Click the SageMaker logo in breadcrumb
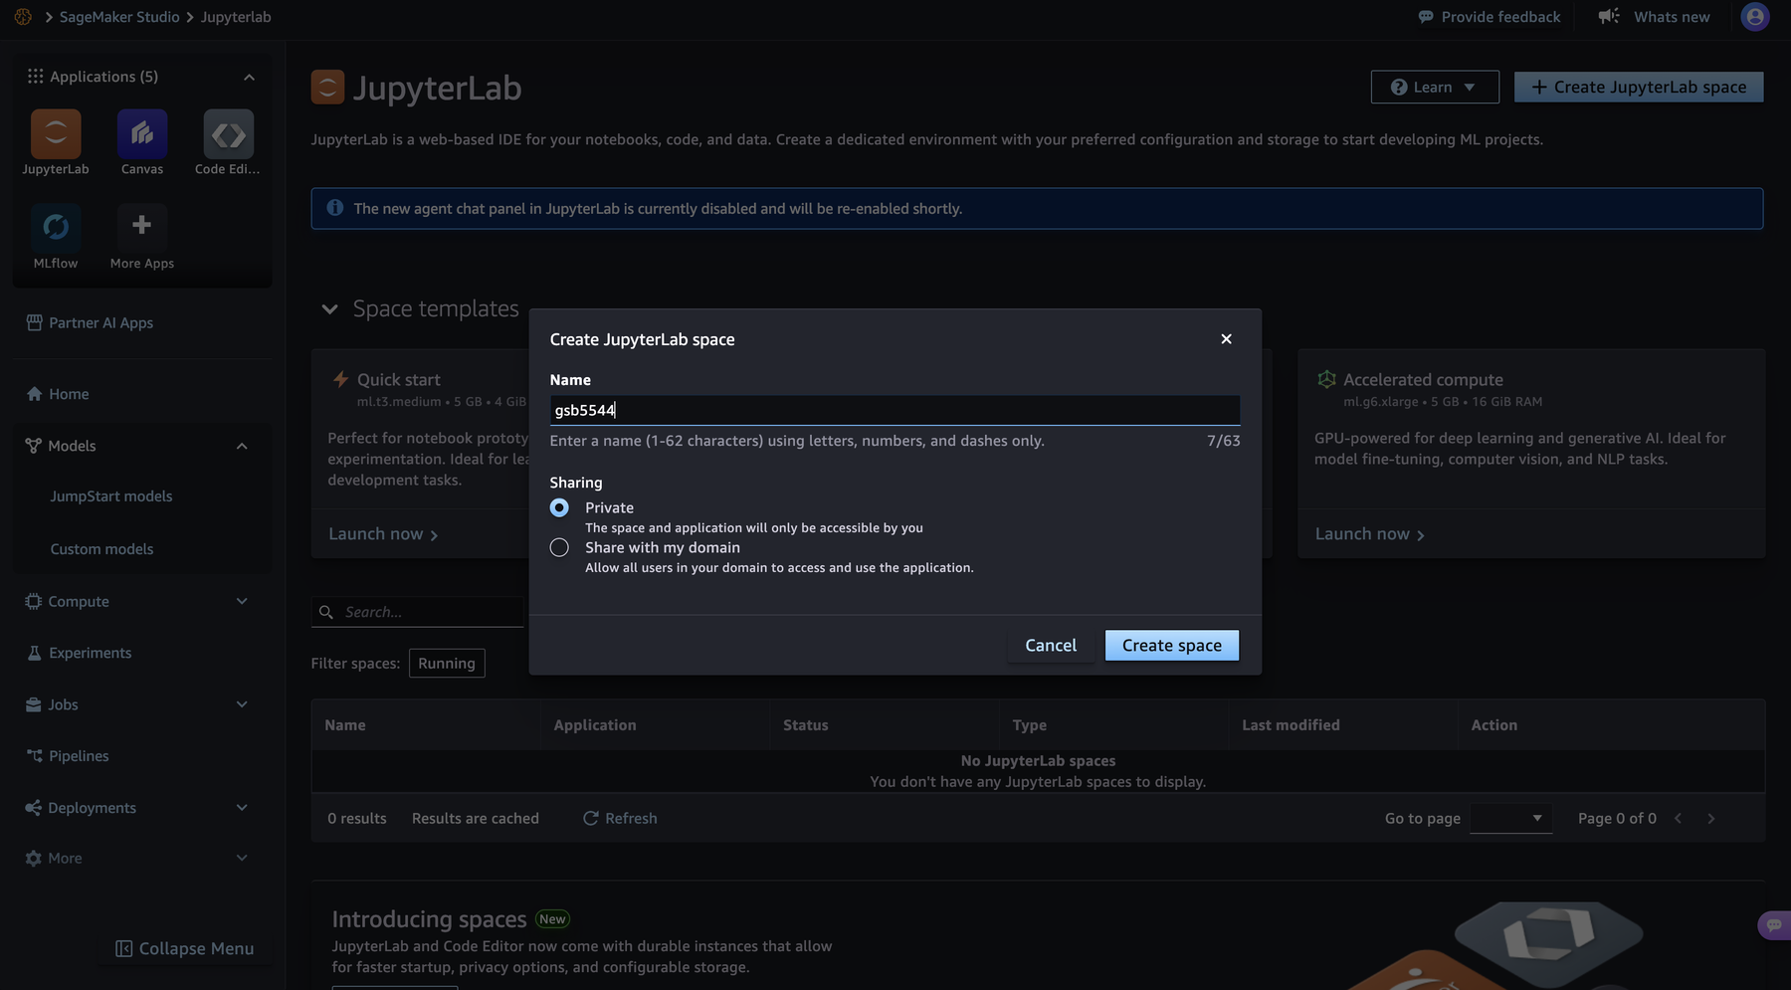The width and height of the screenshot is (1791, 990). coord(23,17)
